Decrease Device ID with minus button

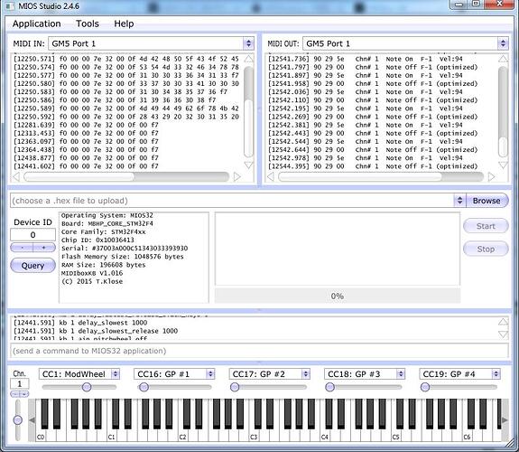tap(22, 248)
